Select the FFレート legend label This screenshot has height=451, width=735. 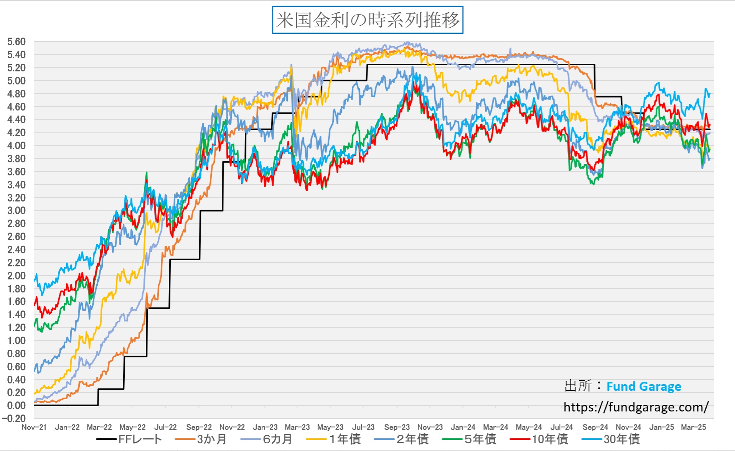pos(140,439)
